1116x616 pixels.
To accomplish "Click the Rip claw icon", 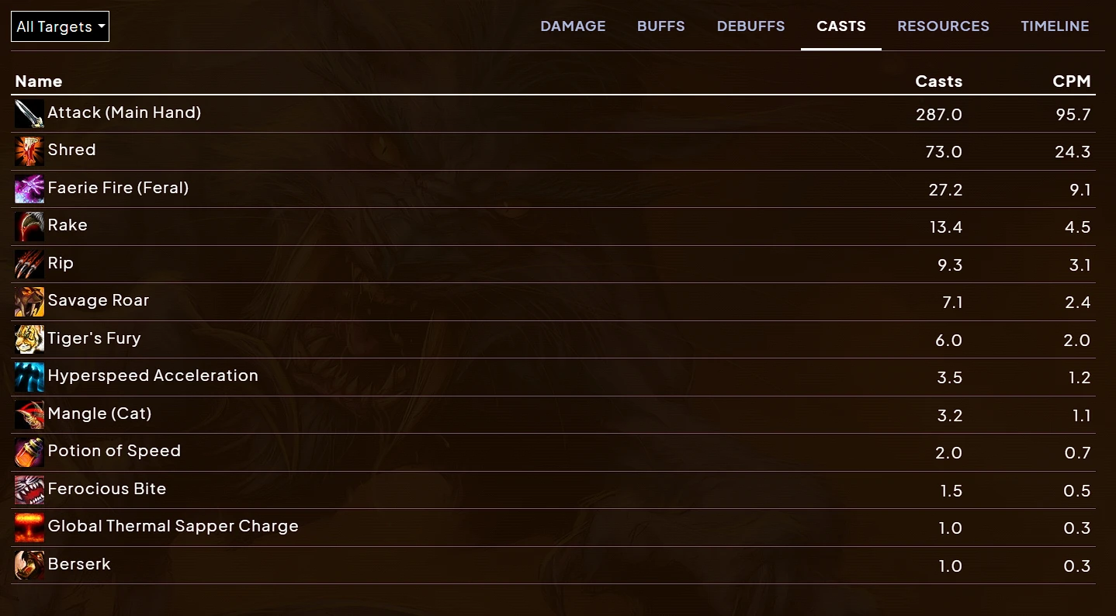I will [29, 265].
